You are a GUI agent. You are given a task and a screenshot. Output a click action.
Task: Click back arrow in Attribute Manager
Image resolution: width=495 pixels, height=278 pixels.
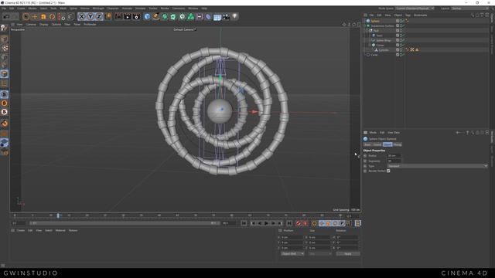(x=458, y=133)
